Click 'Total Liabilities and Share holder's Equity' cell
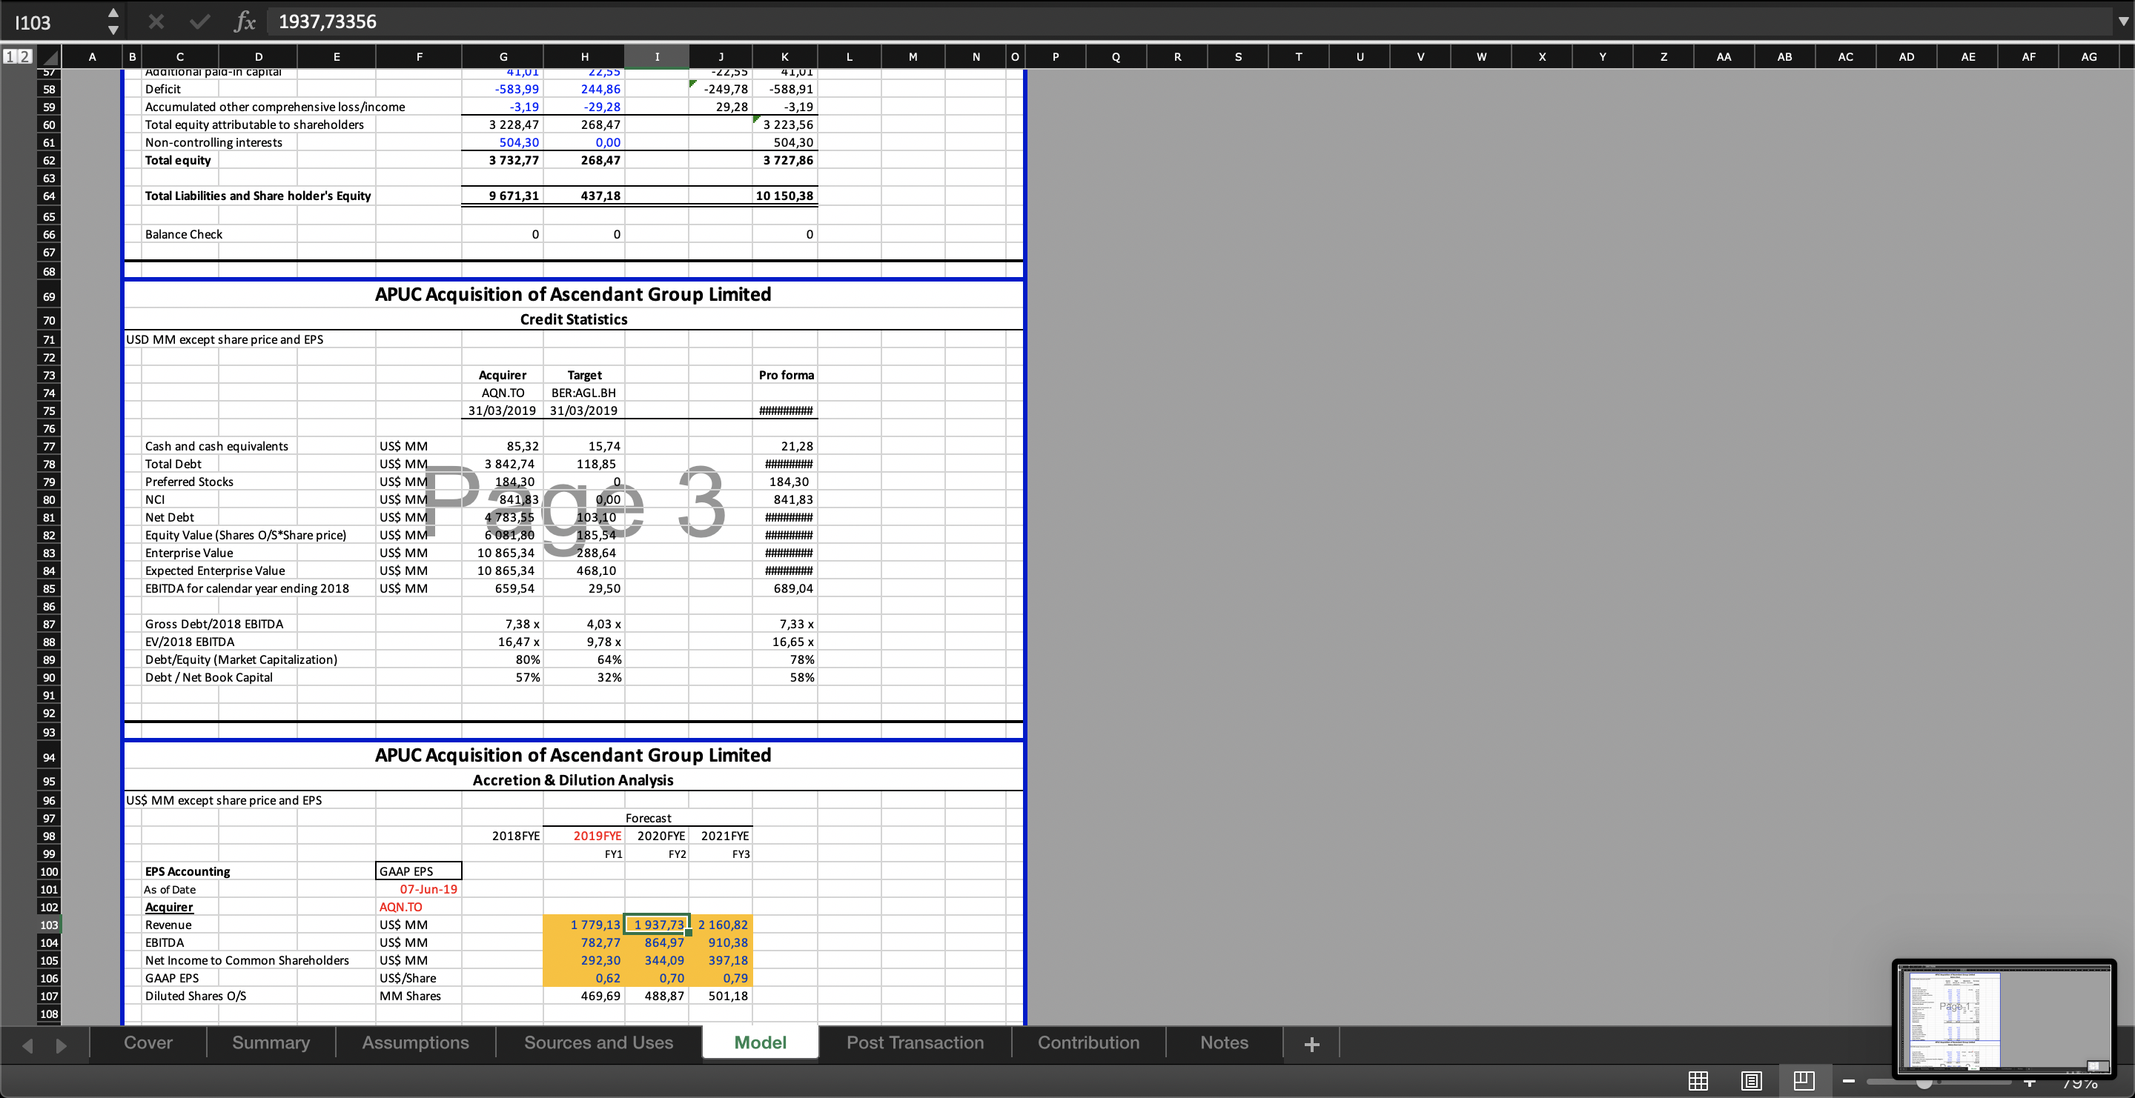This screenshot has height=1098, width=2135. (x=258, y=196)
